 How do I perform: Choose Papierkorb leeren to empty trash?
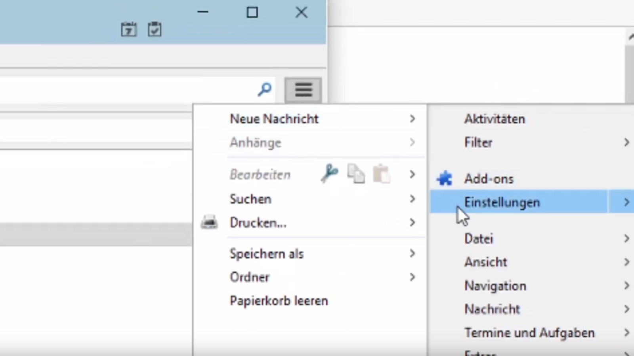pos(279,301)
